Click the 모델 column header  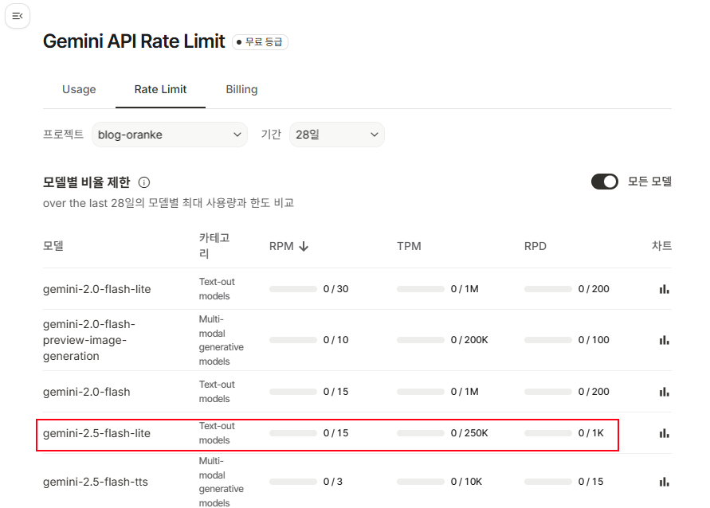(53, 246)
